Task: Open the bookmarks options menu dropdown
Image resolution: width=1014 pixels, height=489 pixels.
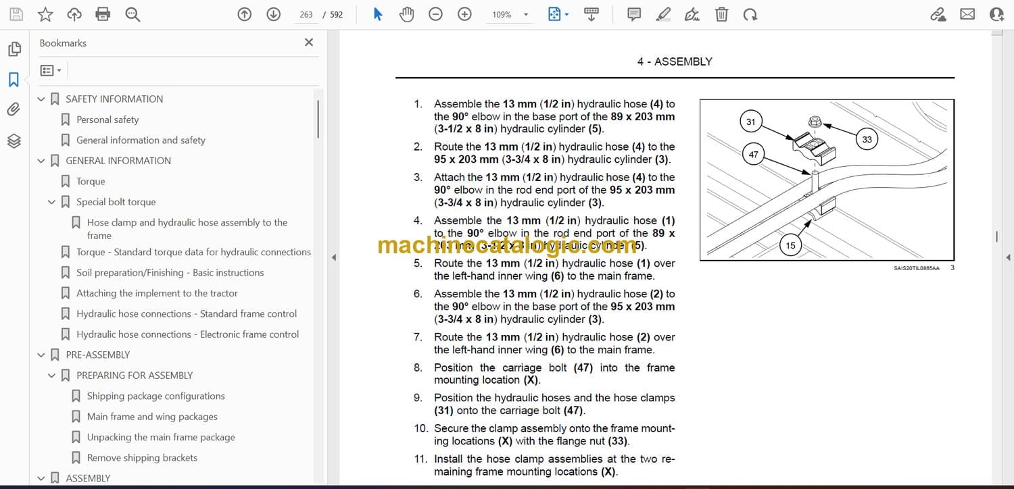Action: pyautogui.click(x=51, y=70)
